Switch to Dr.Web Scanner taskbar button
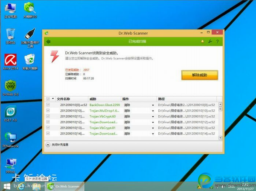Image resolution: width=256 pixels, height=191 pixels. click(65, 186)
